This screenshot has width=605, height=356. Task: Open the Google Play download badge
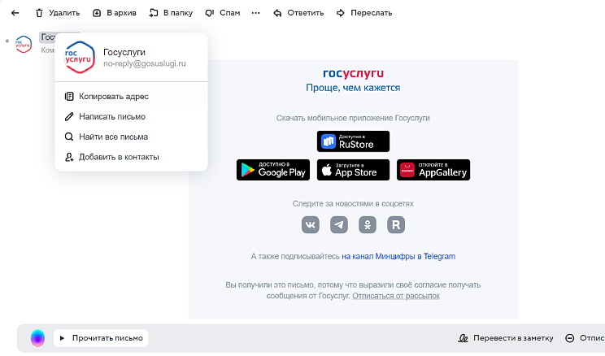tap(273, 170)
